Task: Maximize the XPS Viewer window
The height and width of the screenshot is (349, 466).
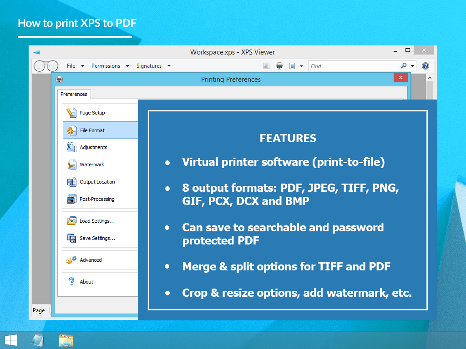Action: click(408, 50)
